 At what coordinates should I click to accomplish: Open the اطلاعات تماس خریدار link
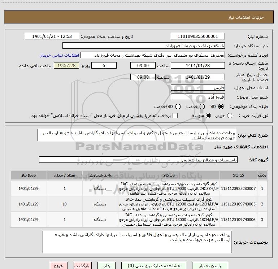60,55
